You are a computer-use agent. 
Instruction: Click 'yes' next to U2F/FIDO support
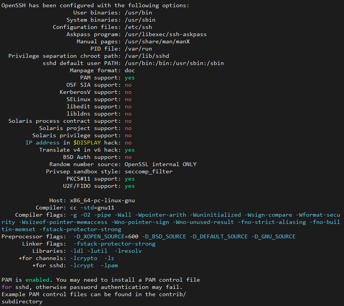pyautogui.click(x=130, y=186)
